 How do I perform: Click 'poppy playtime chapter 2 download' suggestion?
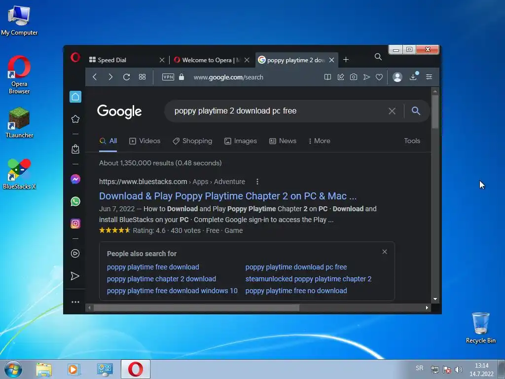pyautogui.click(x=161, y=279)
